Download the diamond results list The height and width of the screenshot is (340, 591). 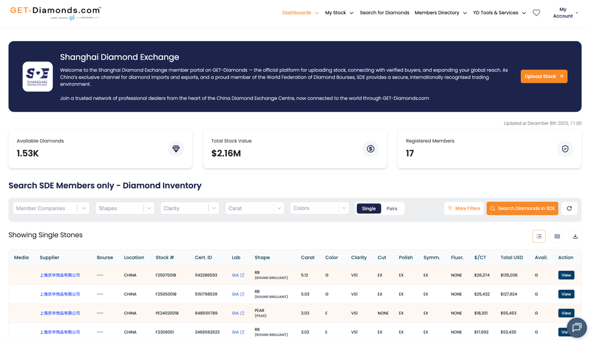[x=575, y=236]
